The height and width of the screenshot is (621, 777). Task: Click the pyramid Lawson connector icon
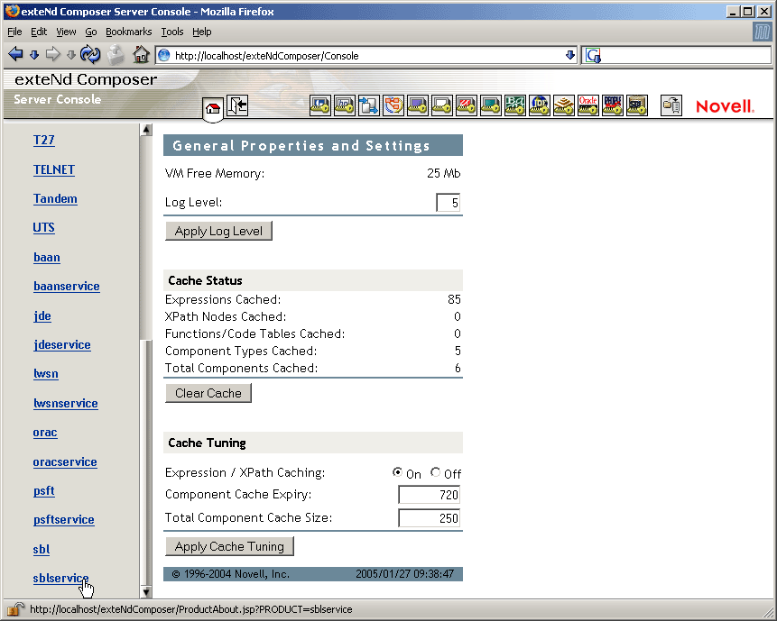click(563, 105)
